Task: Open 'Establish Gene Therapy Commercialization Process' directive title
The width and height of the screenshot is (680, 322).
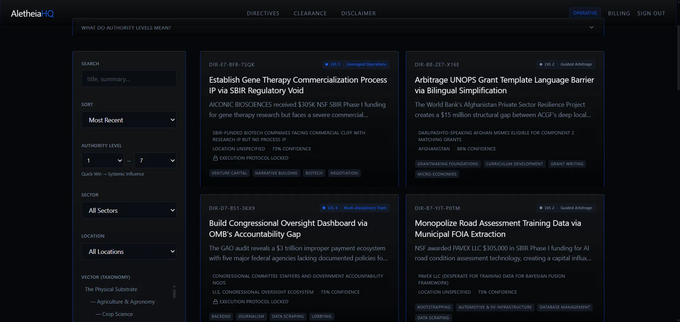Action: coord(298,85)
